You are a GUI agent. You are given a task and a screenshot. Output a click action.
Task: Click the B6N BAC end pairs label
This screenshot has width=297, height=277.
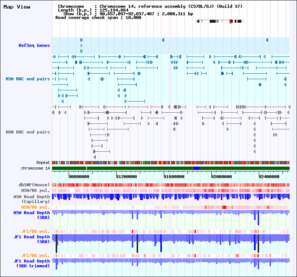pos(27,132)
